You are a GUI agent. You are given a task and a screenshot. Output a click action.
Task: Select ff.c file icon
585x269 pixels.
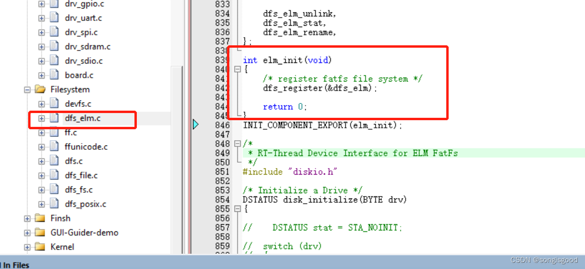pos(54,133)
